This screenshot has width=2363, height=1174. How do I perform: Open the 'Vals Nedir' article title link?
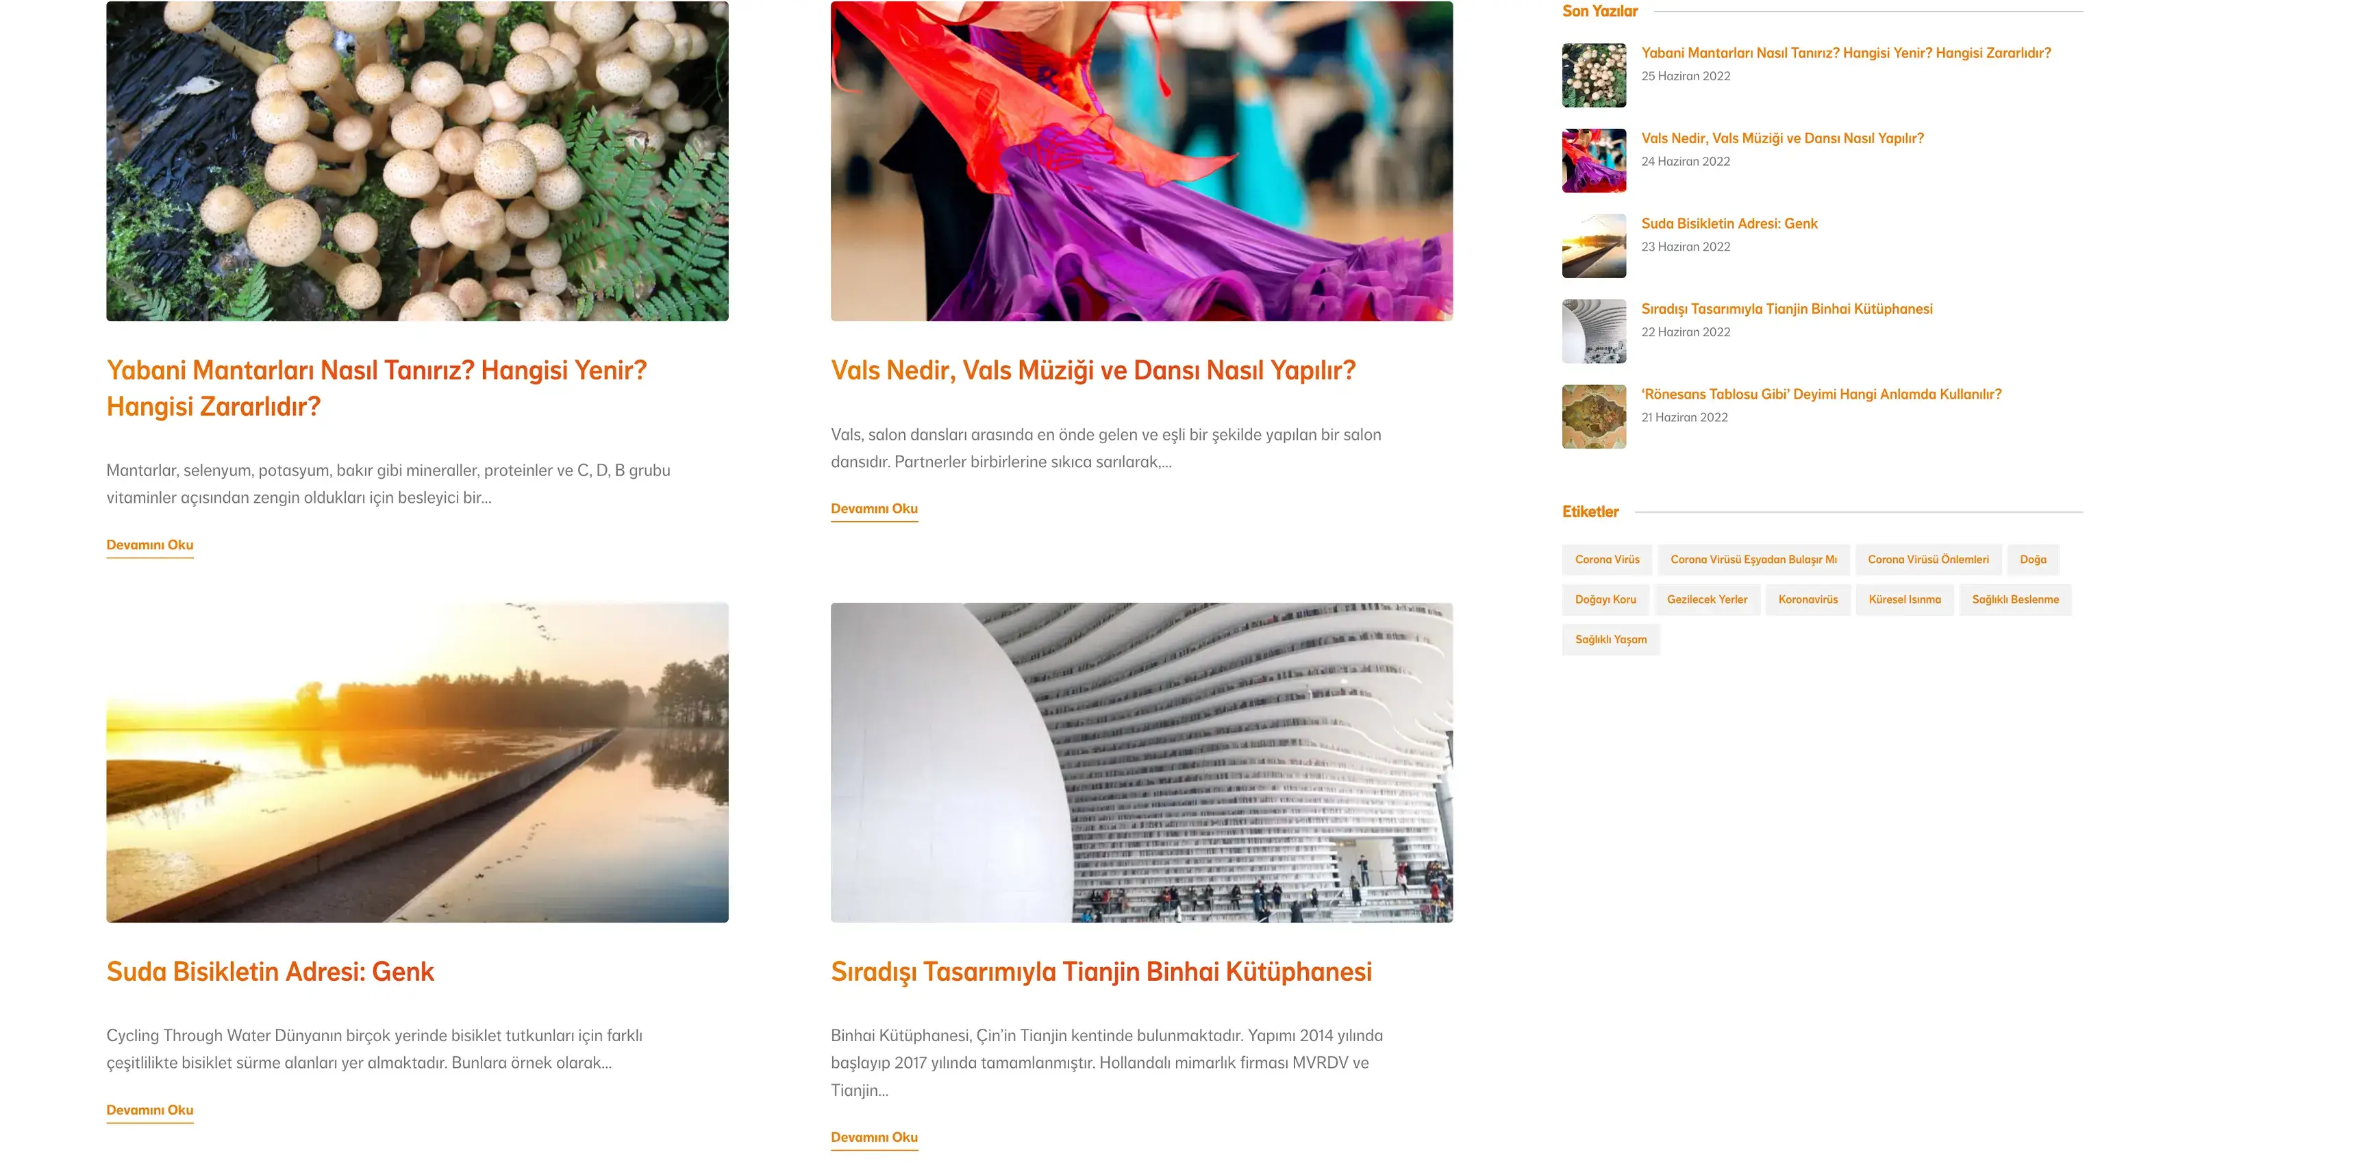click(1093, 371)
